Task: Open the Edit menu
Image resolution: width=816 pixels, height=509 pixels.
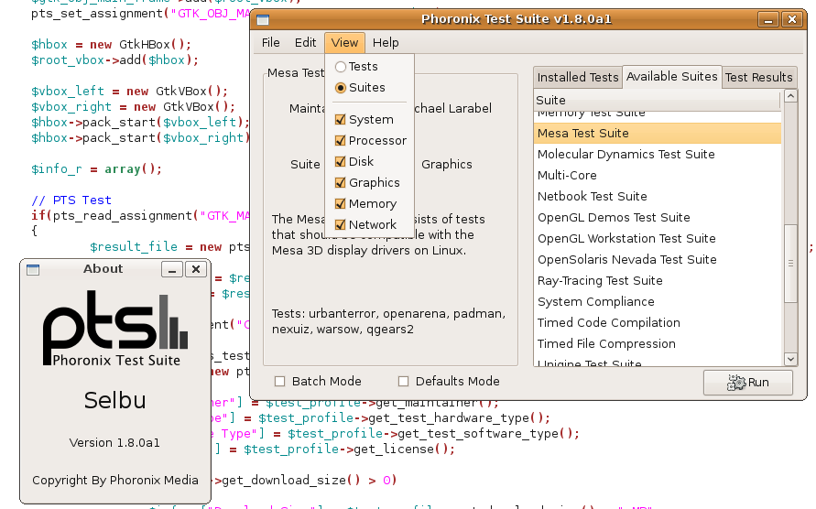Action: [305, 43]
